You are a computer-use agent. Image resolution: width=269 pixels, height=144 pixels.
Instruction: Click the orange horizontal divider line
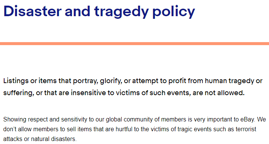pos(135,44)
